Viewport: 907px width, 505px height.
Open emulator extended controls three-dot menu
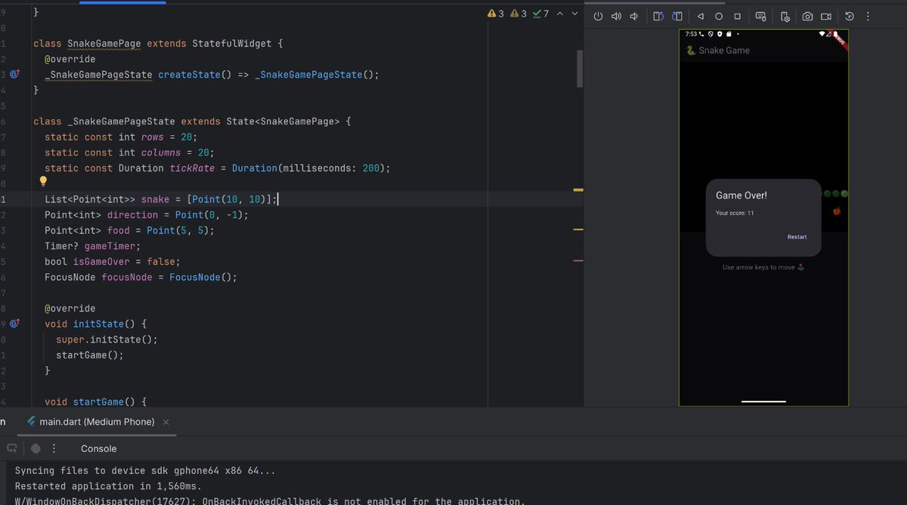tap(868, 17)
